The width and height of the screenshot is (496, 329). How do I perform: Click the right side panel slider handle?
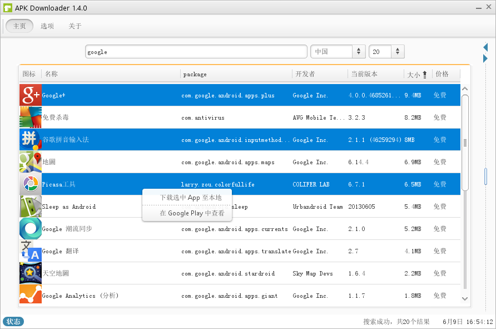coord(485,176)
